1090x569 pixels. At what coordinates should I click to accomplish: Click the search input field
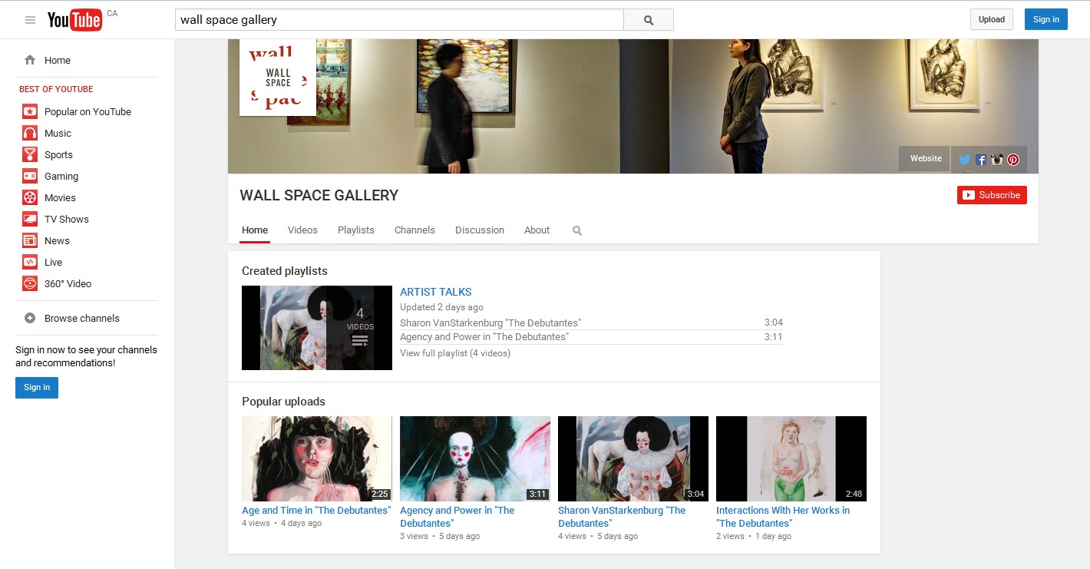tap(399, 20)
